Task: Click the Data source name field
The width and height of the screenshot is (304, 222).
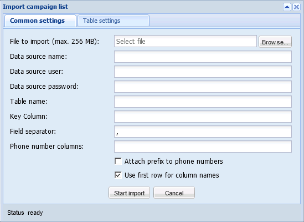Action: [x=203, y=57]
